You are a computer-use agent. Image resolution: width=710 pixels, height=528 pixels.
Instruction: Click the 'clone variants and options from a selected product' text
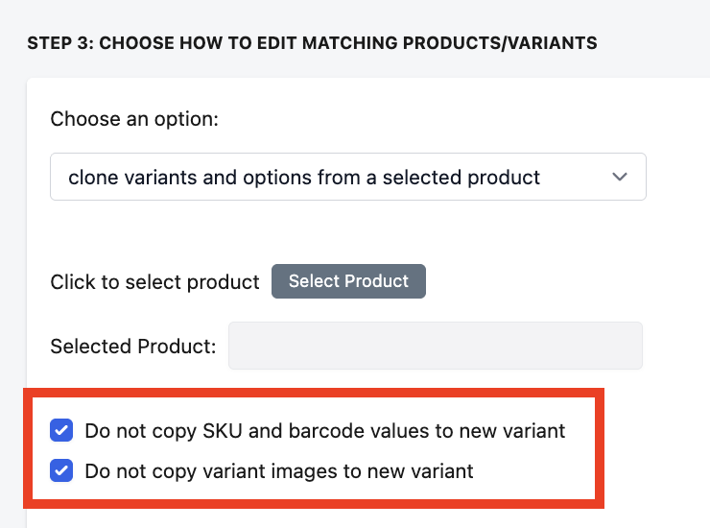(304, 177)
